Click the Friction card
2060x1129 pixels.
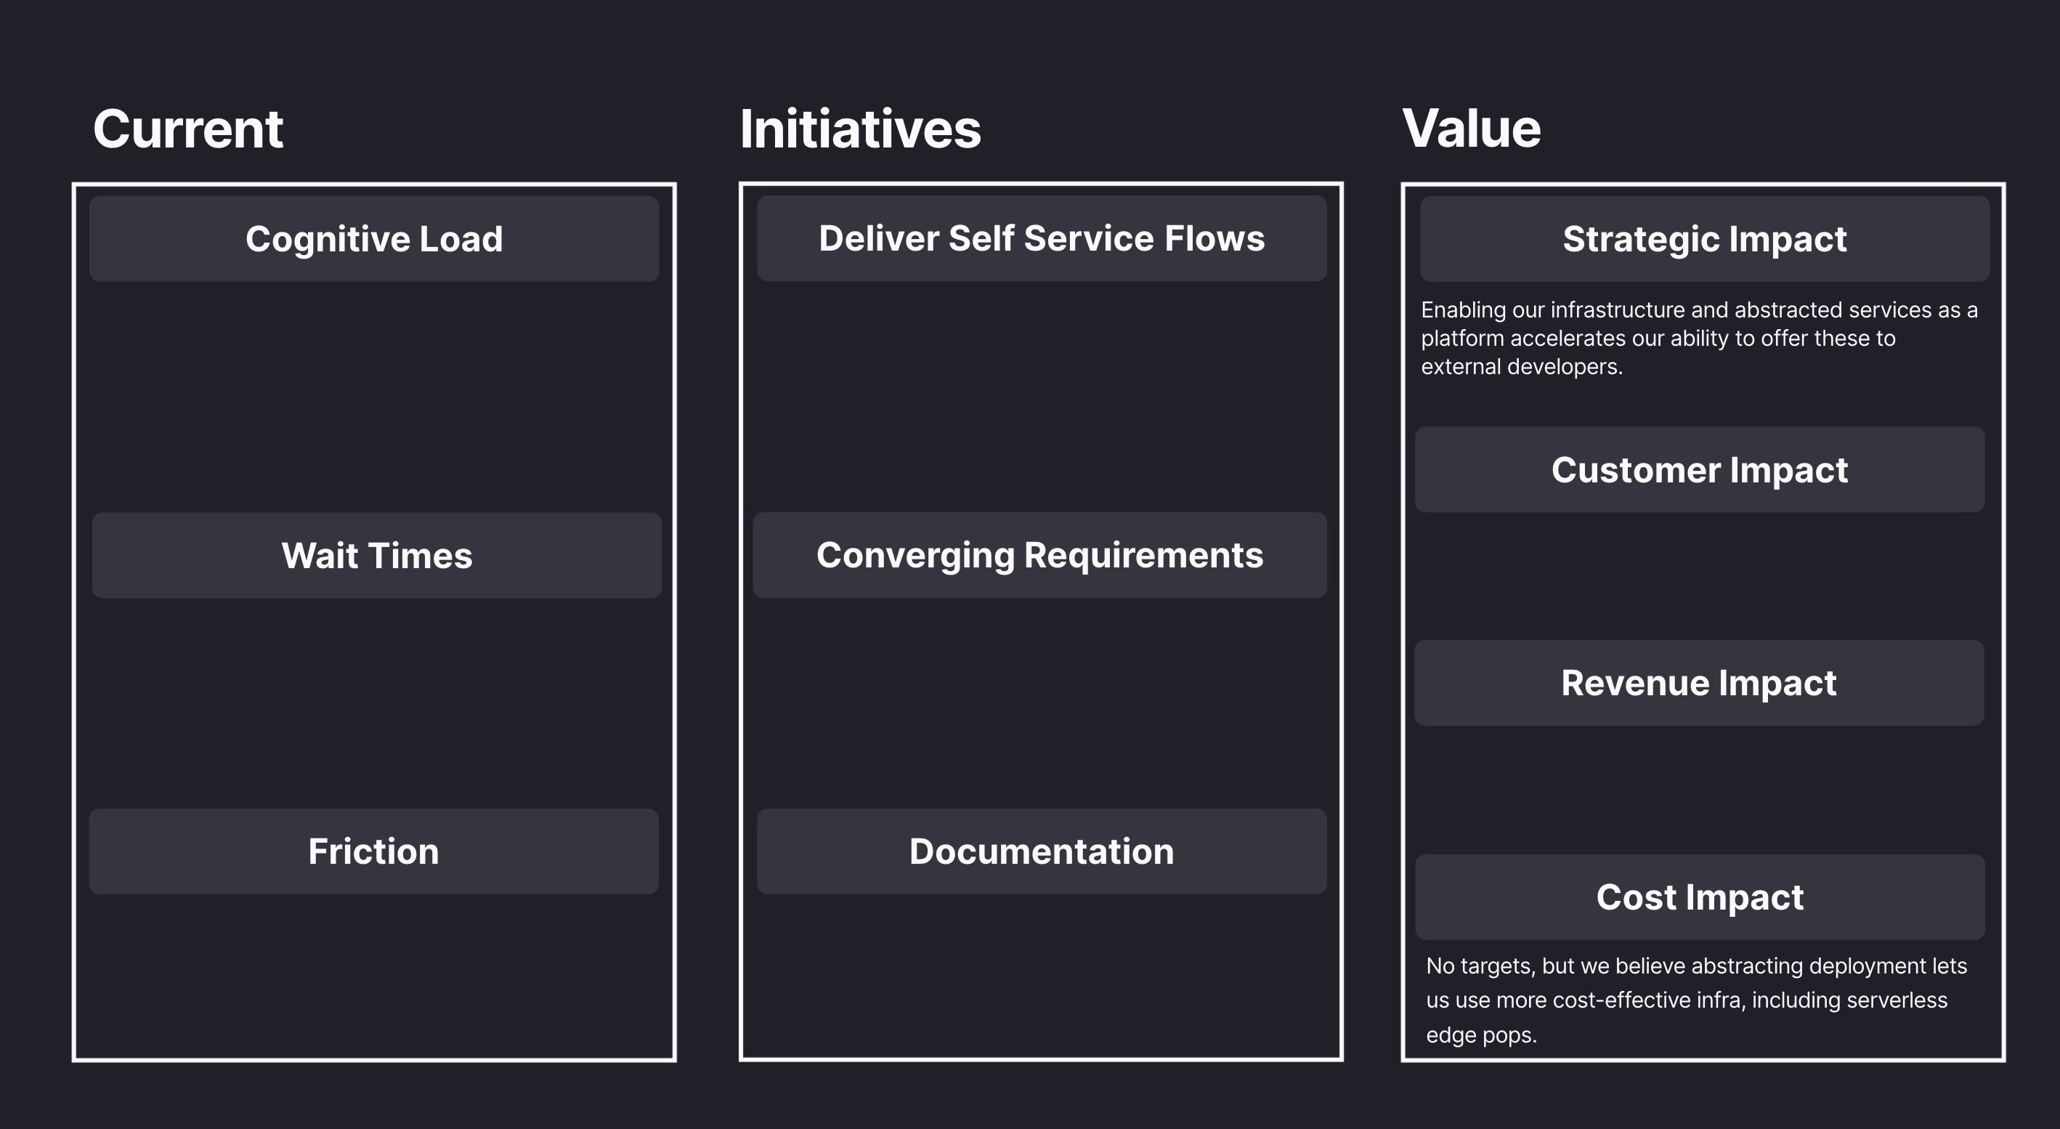pos(373,851)
